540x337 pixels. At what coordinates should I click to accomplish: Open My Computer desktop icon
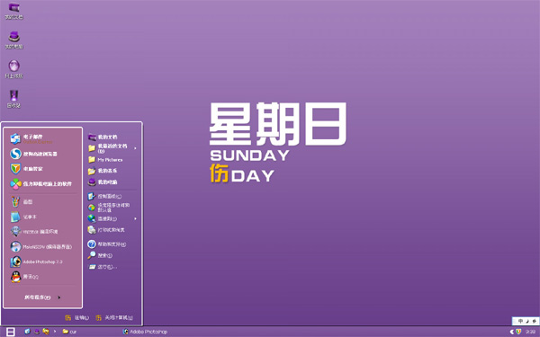(x=13, y=40)
